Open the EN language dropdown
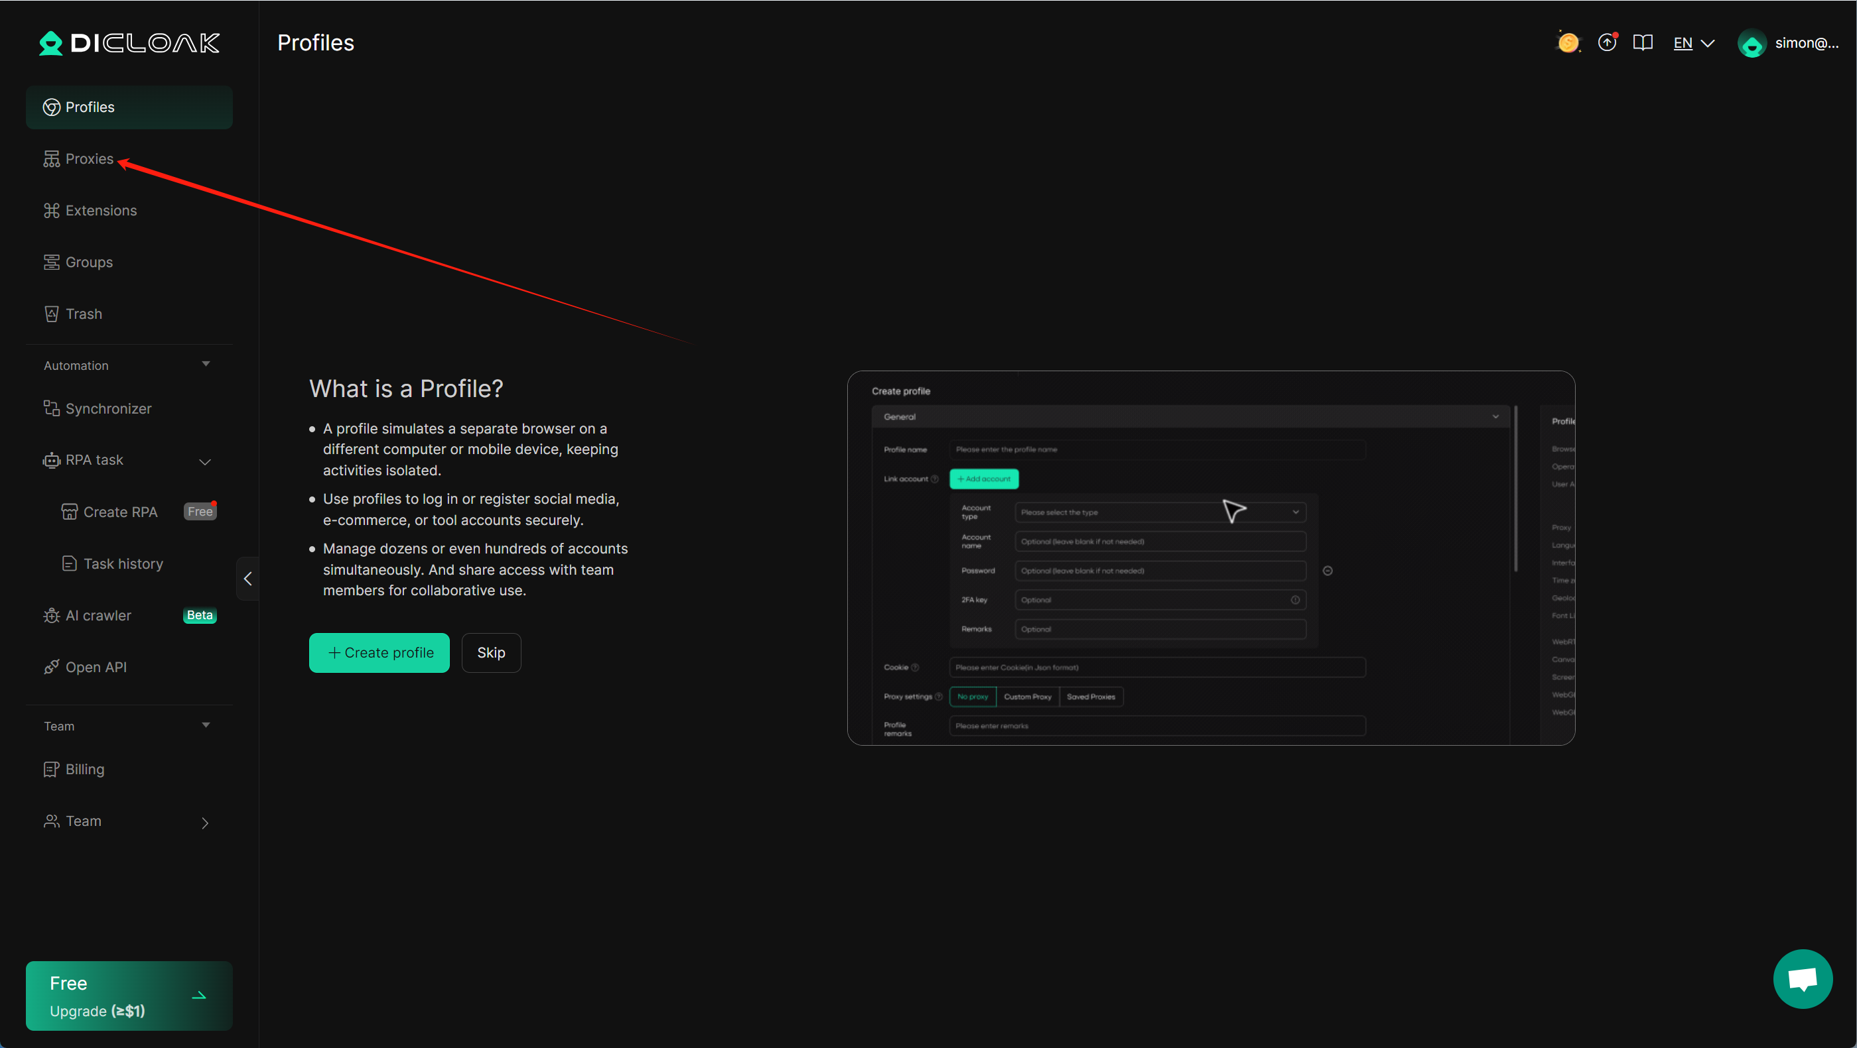Viewport: 1857px width, 1048px height. pos(1692,42)
